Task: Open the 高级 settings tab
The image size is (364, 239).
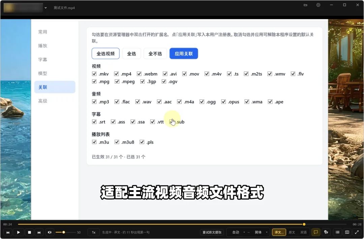Action: 55,101
